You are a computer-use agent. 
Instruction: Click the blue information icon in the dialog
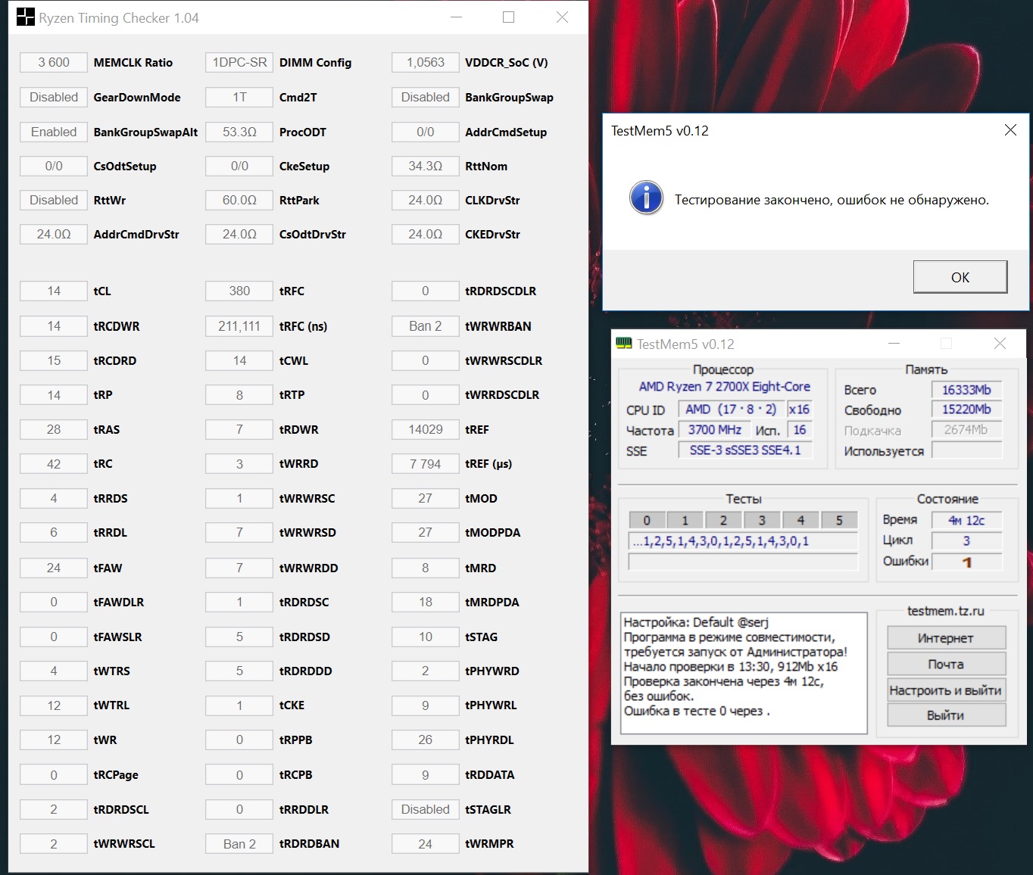(x=646, y=198)
